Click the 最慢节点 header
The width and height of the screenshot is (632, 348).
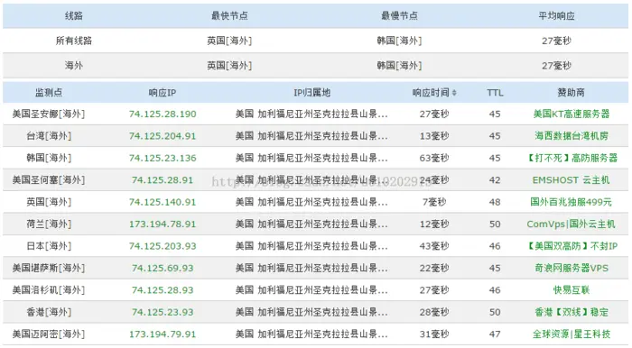(399, 15)
